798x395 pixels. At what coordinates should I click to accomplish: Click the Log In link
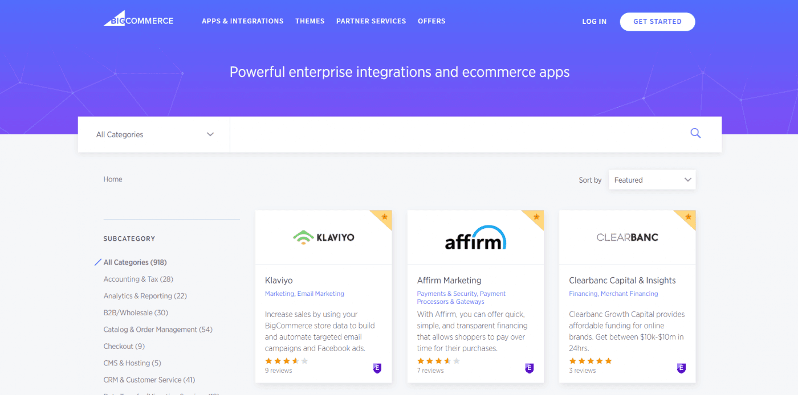coord(595,22)
